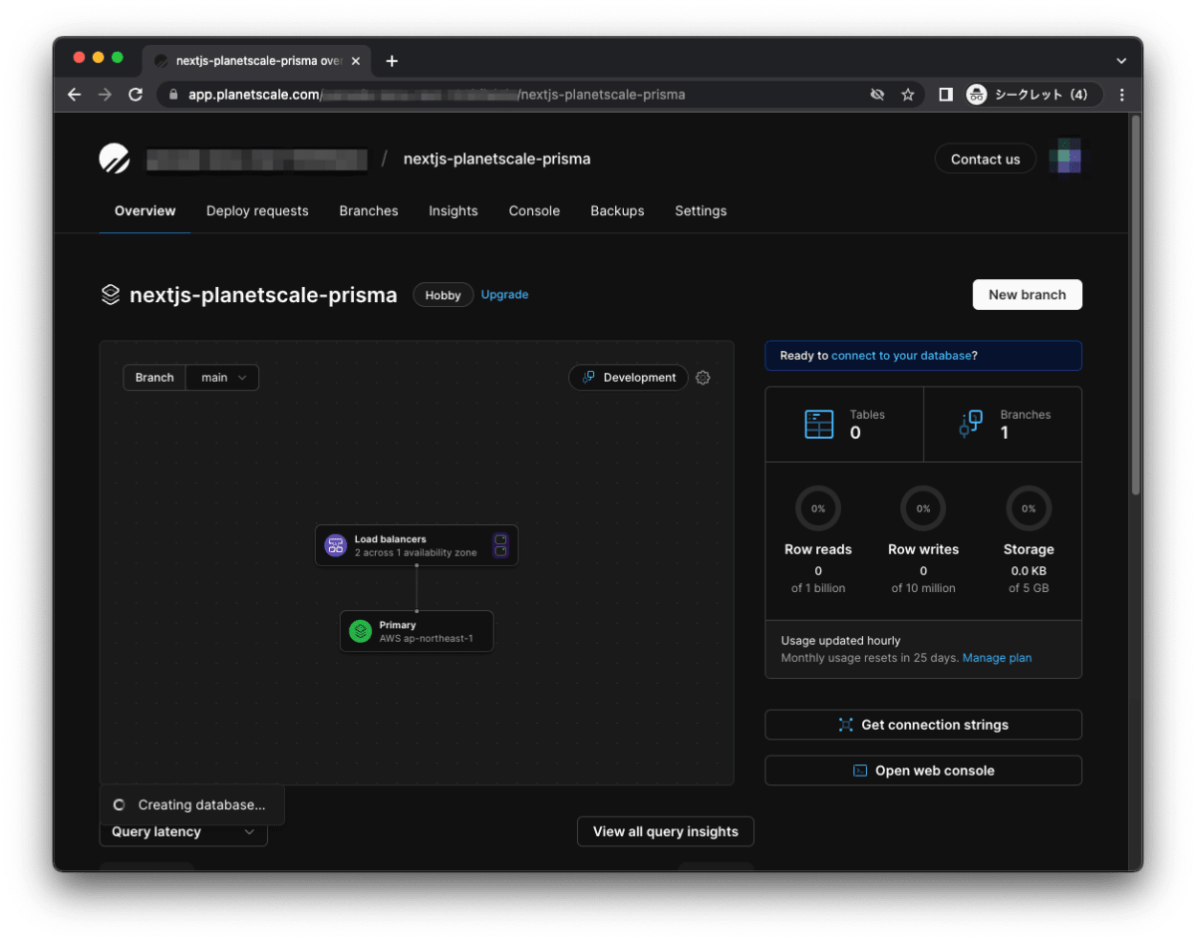Close the nextjs-planetscale-prisma browser tab
This screenshot has width=1196, height=943.
356,61
